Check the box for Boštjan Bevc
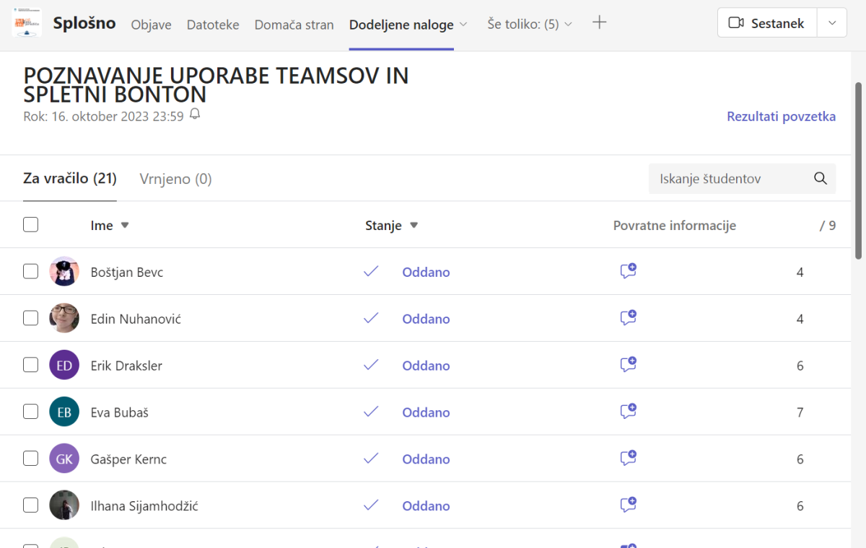866x548 pixels. pyautogui.click(x=30, y=272)
